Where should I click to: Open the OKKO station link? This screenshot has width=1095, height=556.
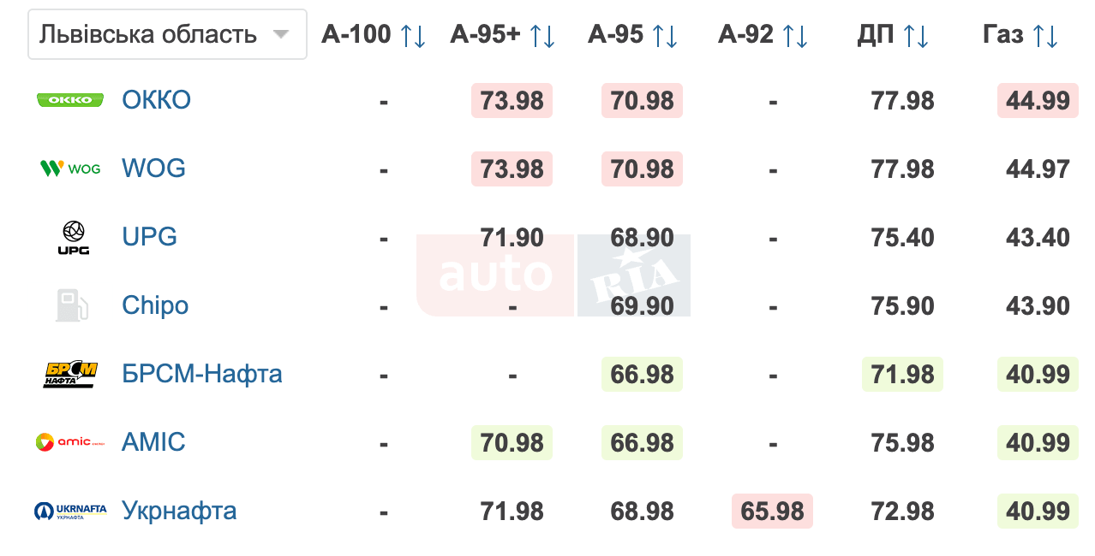click(x=156, y=100)
